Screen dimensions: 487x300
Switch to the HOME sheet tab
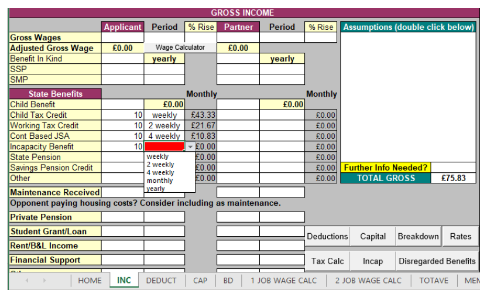pyautogui.click(x=90, y=281)
